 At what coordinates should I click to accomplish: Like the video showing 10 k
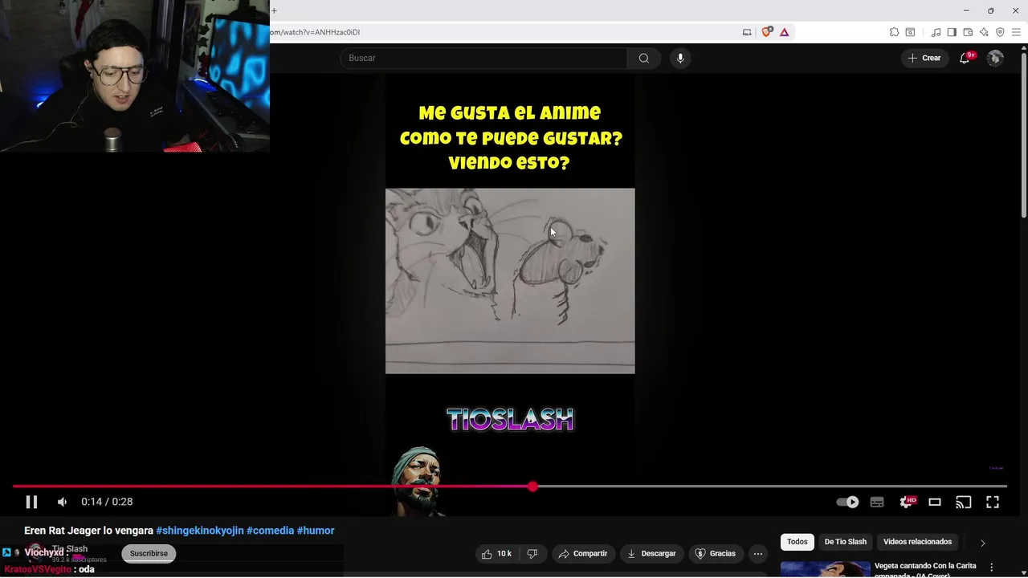click(496, 553)
